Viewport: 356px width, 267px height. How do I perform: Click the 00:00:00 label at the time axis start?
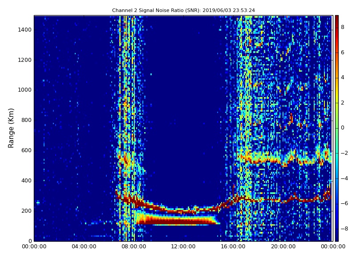34,247
